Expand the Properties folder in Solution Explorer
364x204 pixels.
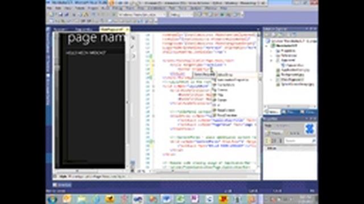[271, 50]
